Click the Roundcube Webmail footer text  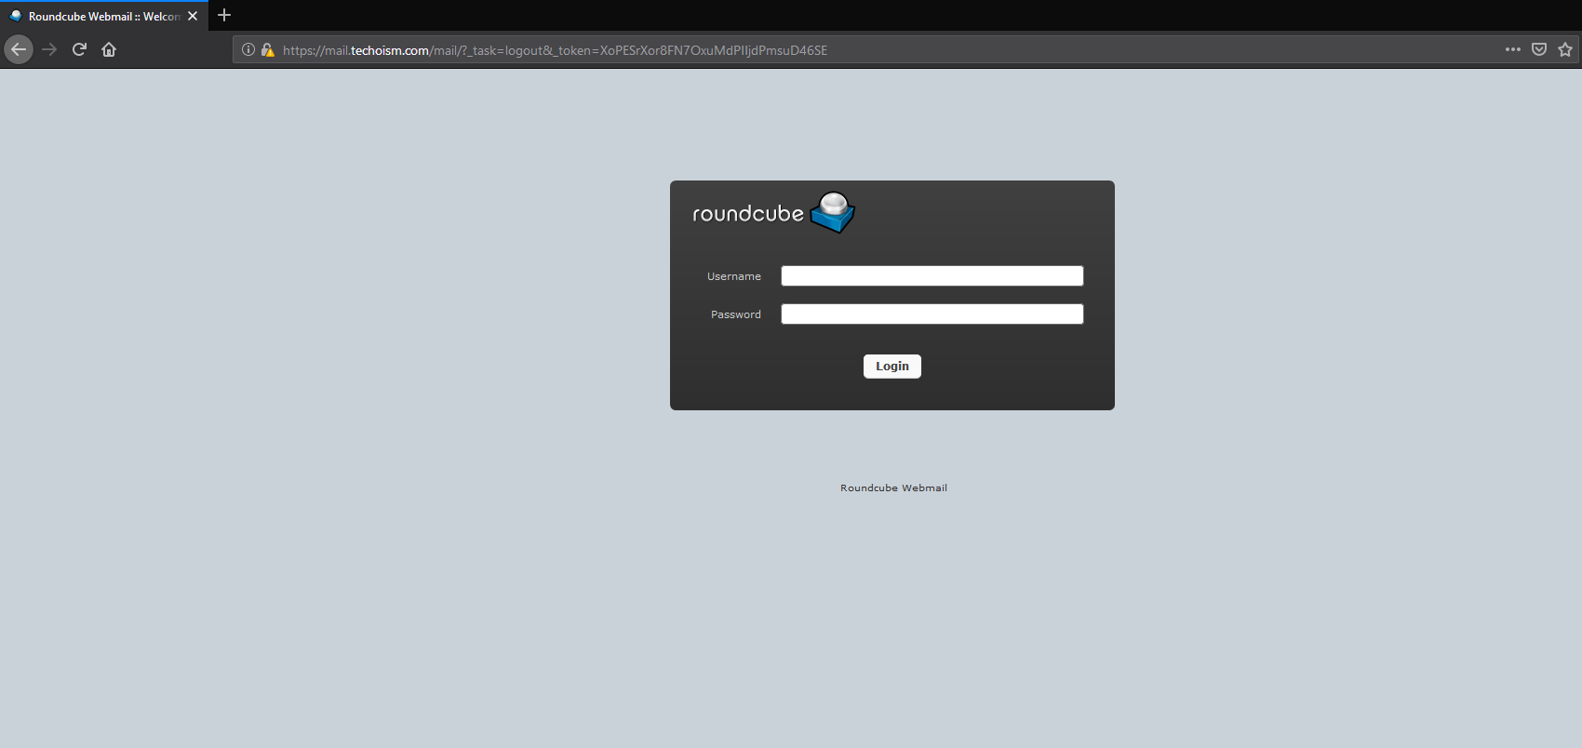coord(893,488)
